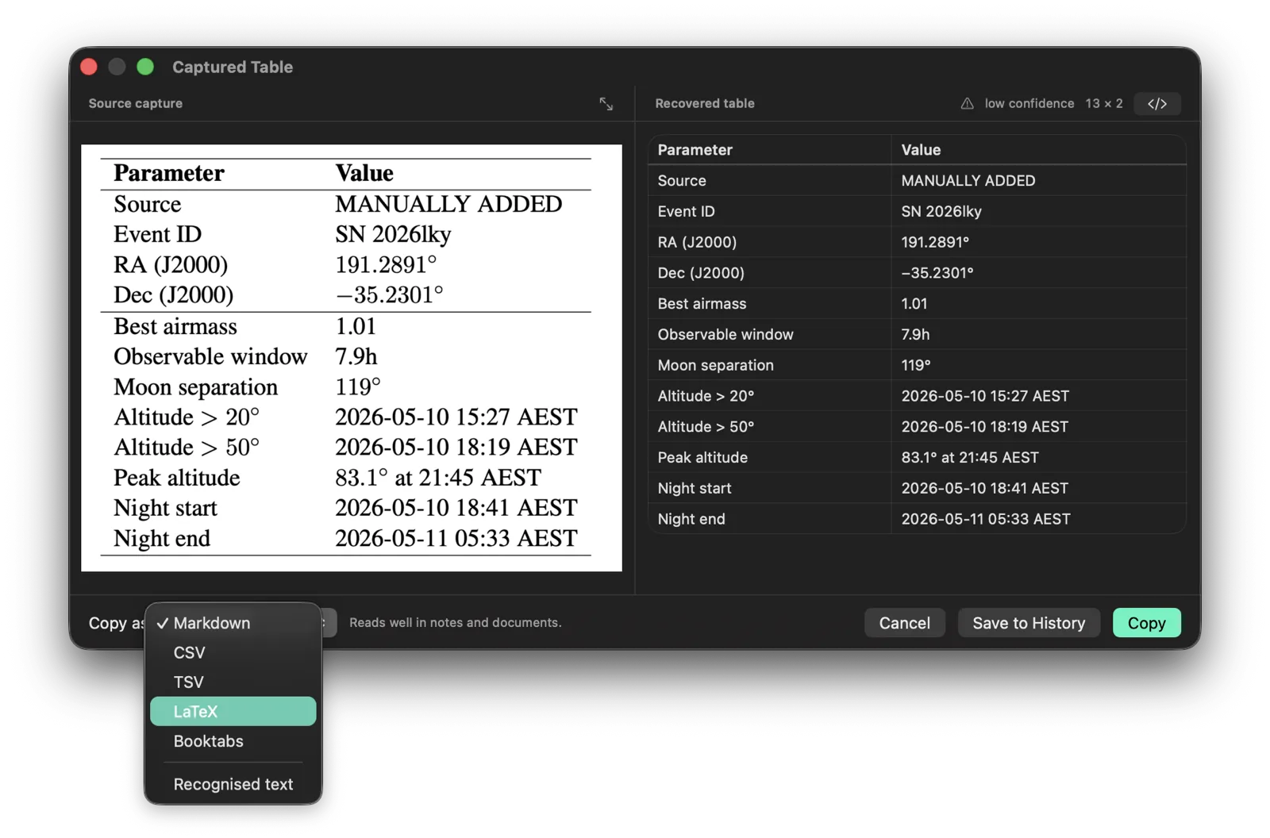Close the Captured Table window
Image resolution: width=1270 pixels, height=838 pixels.
[x=89, y=67]
